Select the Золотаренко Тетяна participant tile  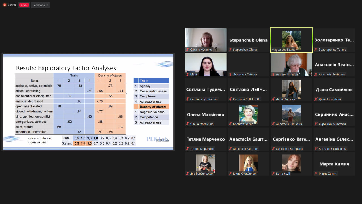pos(334,40)
